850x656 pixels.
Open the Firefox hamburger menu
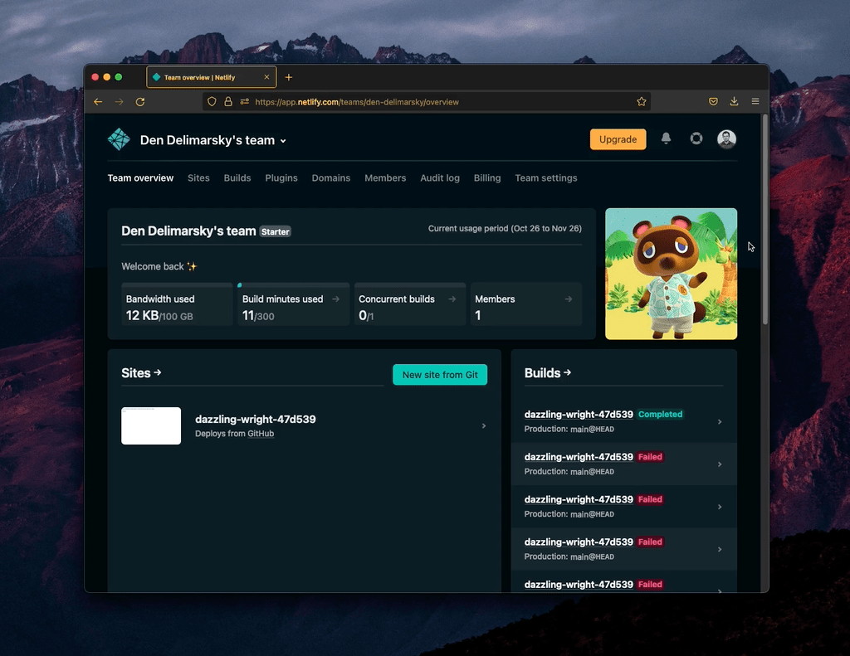coord(755,101)
